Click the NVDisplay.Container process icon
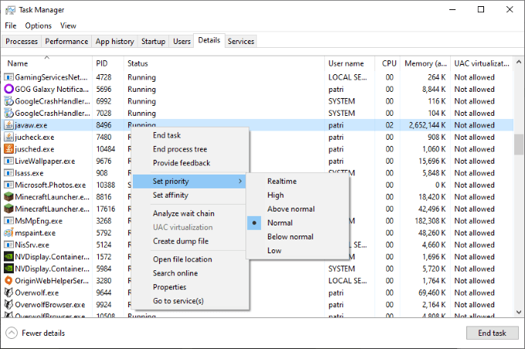 point(8,256)
